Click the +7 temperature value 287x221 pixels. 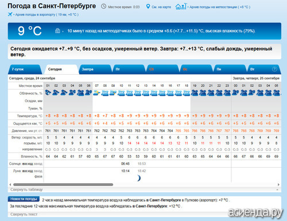point(105,116)
